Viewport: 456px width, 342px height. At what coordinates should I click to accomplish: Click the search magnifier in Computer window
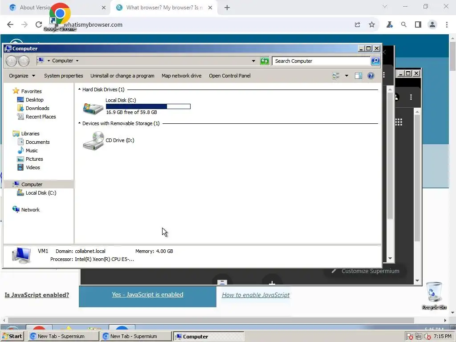click(375, 61)
